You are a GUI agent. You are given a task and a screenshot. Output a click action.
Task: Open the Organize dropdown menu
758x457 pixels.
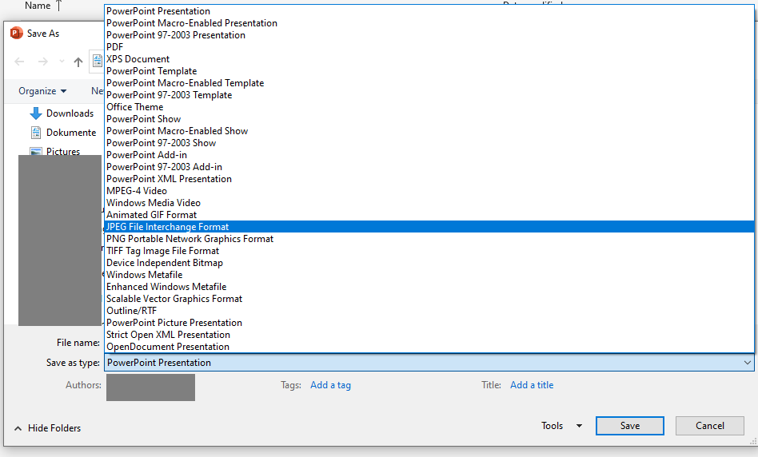42,91
